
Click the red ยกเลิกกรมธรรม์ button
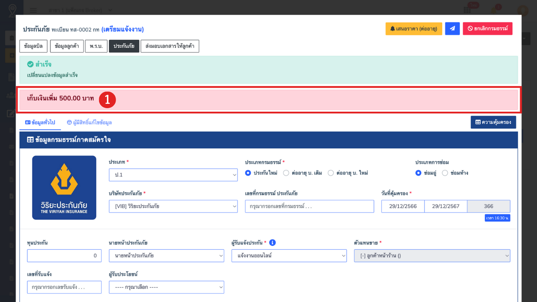coord(487,29)
